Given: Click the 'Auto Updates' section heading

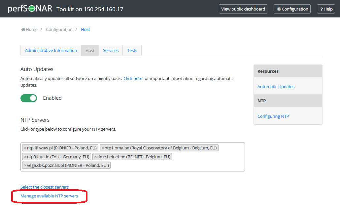Looking at the screenshot, I should 37,69.
